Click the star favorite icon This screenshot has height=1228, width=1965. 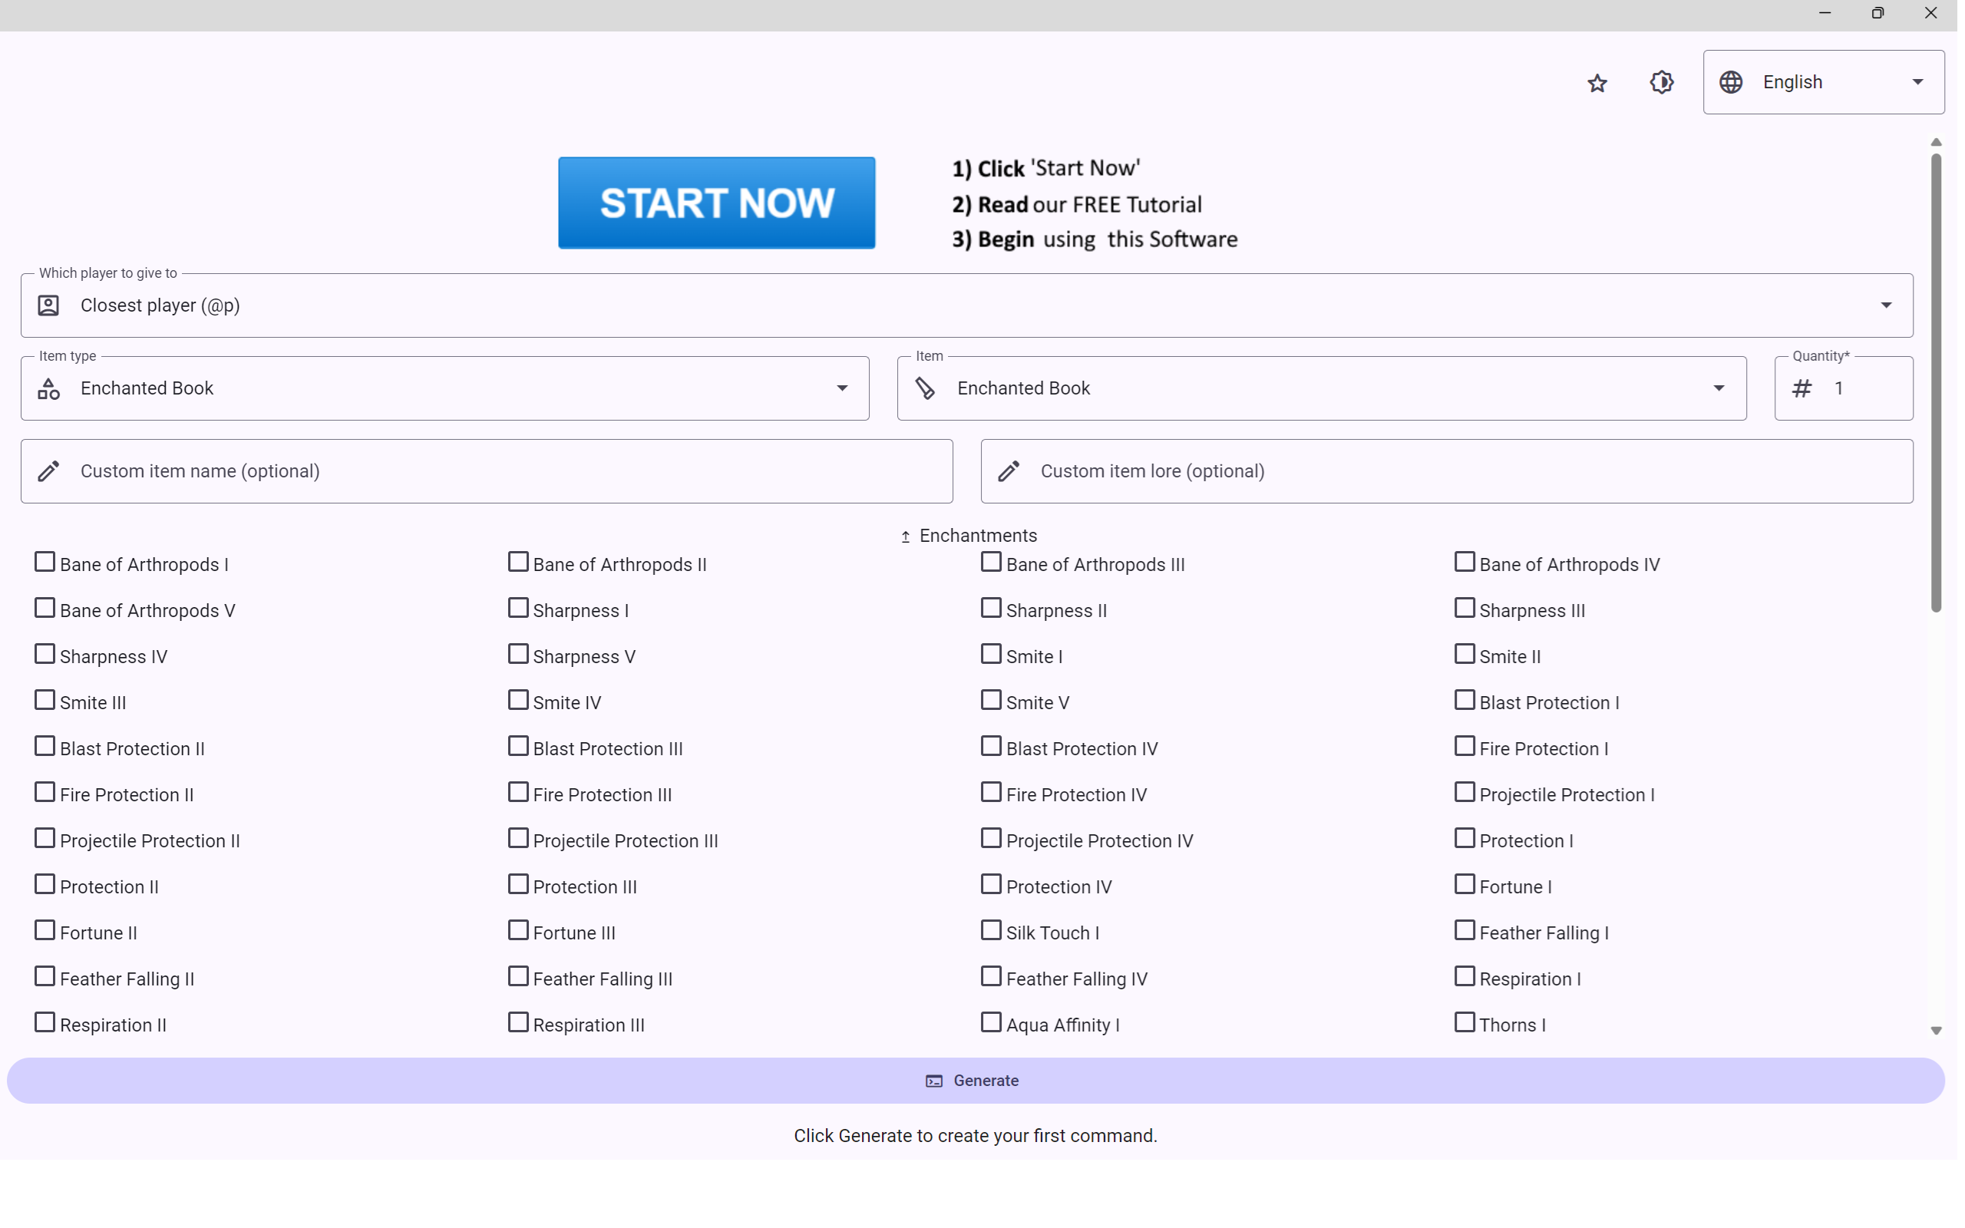[x=1597, y=83]
